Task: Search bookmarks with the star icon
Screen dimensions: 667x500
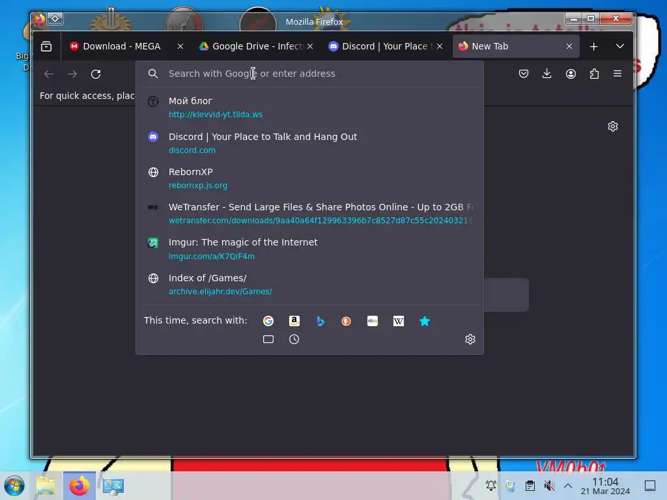Action: (x=425, y=321)
